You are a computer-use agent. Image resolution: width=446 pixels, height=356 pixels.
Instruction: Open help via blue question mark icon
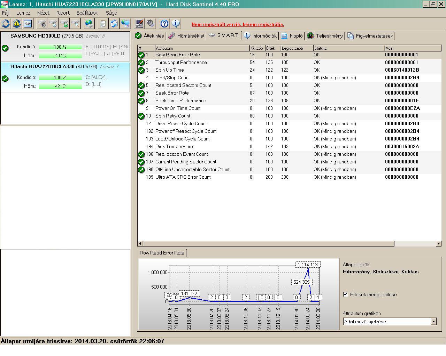(x=164, y=24)
